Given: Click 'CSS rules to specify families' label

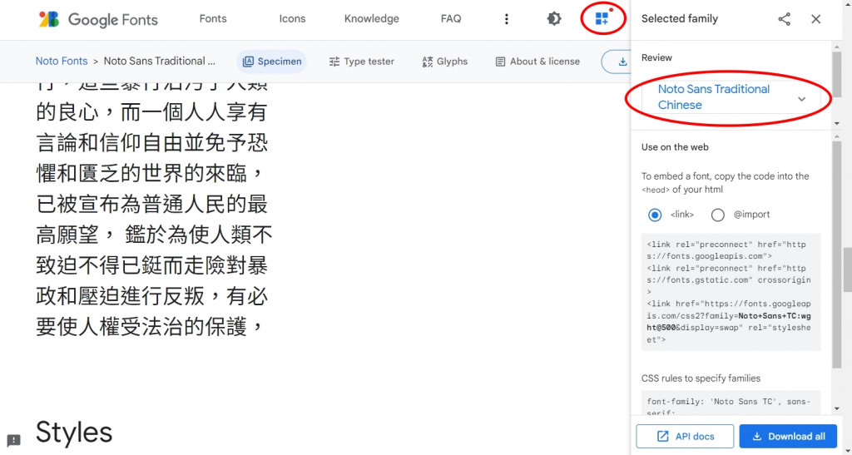Looking at the screenshot, I should 701,378.
